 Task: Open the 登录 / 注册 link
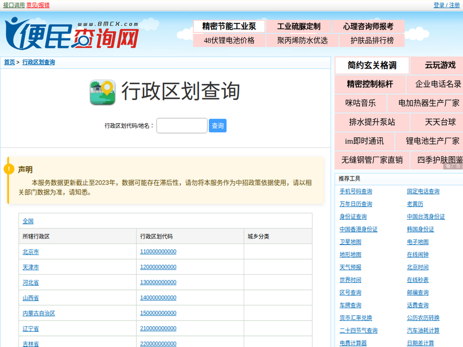(x=446, y=5)
